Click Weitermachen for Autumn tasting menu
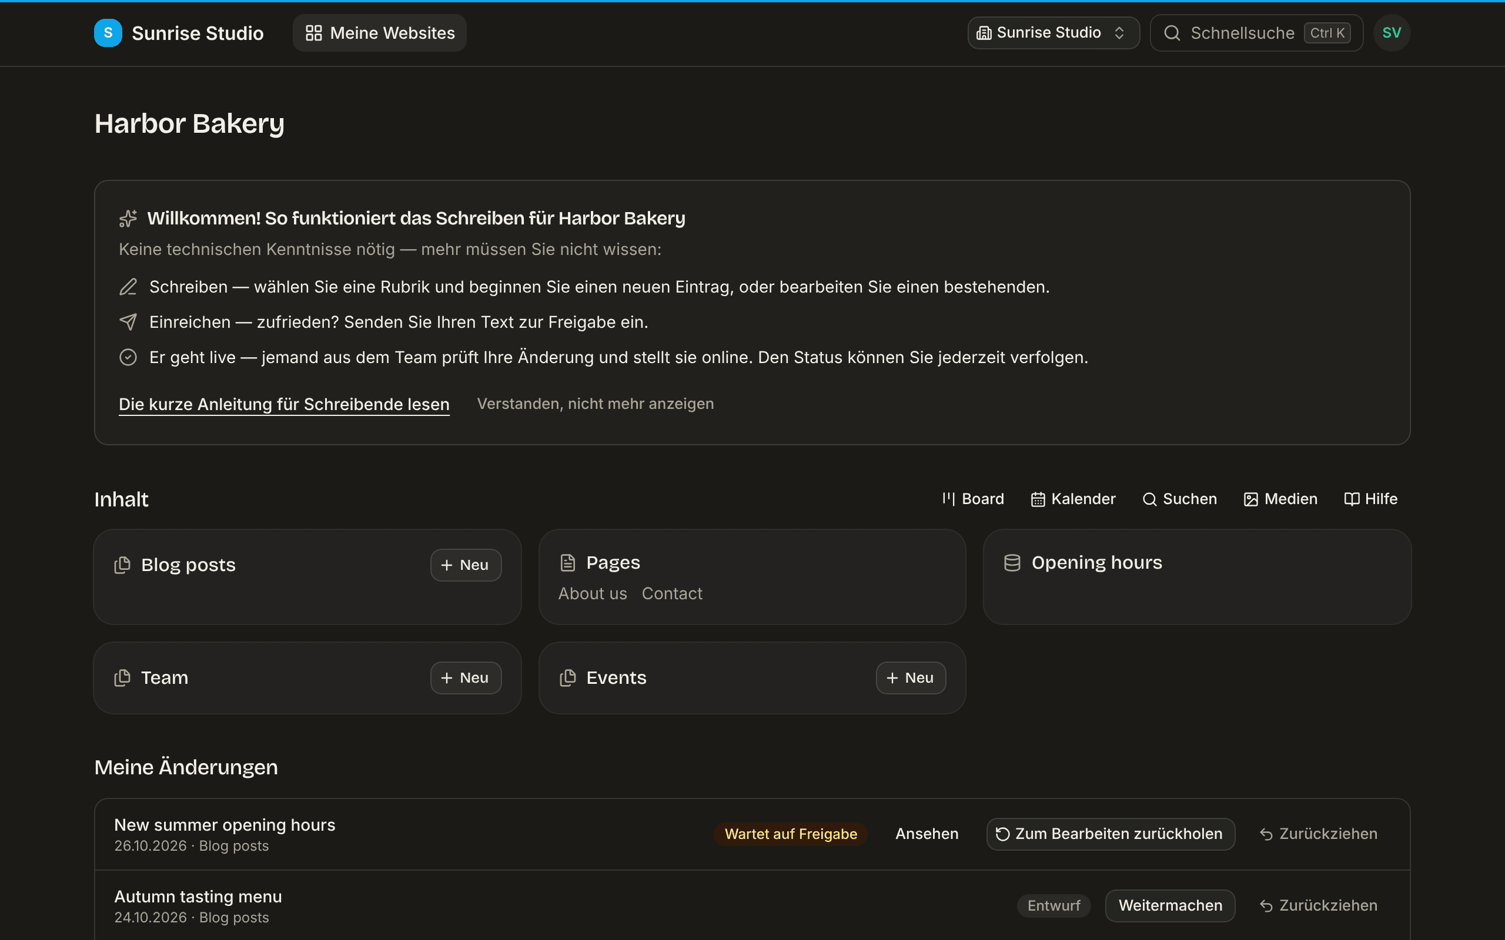Viewport: 1505px width, 940px height. [x=1170, y=906]
